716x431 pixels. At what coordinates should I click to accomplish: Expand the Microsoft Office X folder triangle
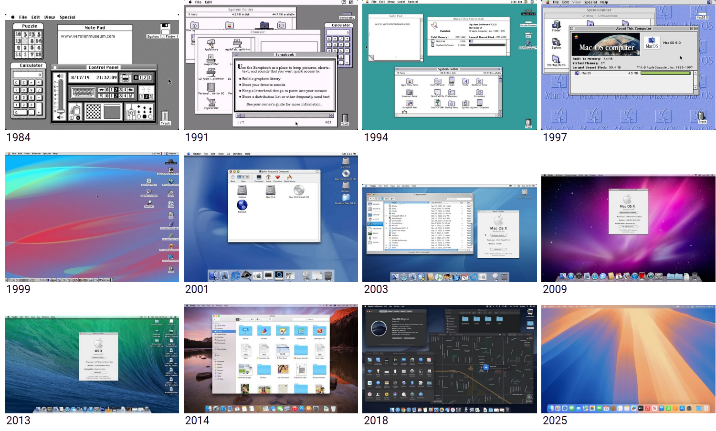(x=387, y=216)
